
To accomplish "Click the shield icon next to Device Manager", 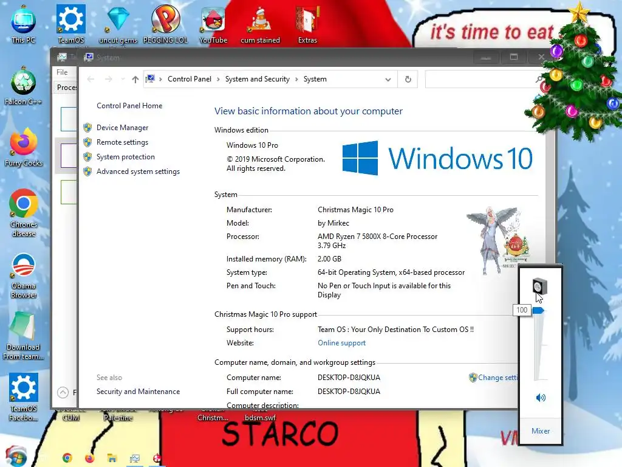I will pyautogui.click(x=87, y=128).
